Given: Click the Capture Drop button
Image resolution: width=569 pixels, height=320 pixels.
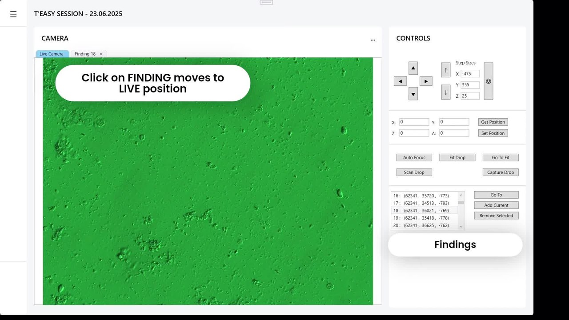Looking at the screenshot, I should pyautogui.click(x=501, y=172).
